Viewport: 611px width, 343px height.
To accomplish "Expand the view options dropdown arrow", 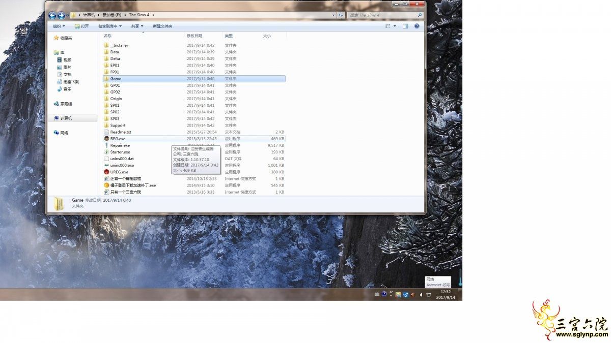I will click(395, 26).
